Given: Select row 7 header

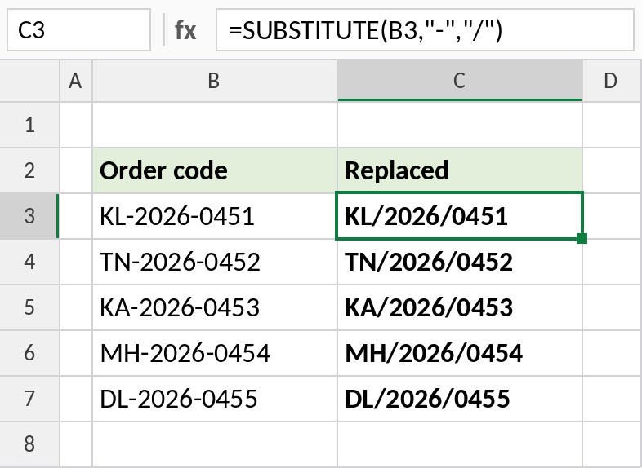Looking at the screenshot, I should click(29, 399).
